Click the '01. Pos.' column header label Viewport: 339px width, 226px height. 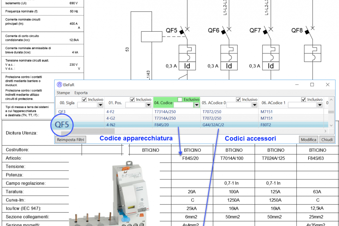pyautogui.click(x=115, y=103)
